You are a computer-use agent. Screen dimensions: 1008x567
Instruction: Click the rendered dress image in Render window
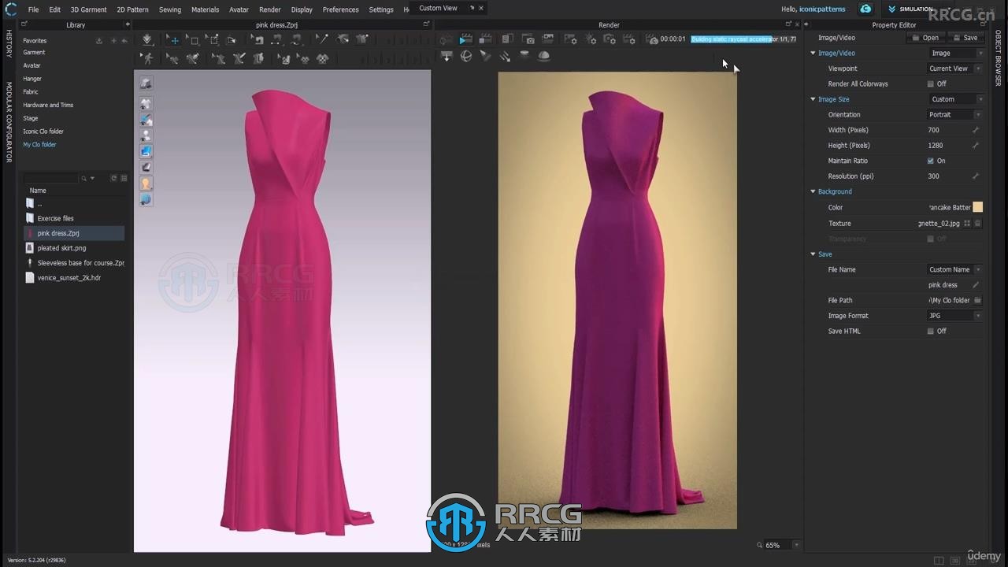(x=617, y=300)
